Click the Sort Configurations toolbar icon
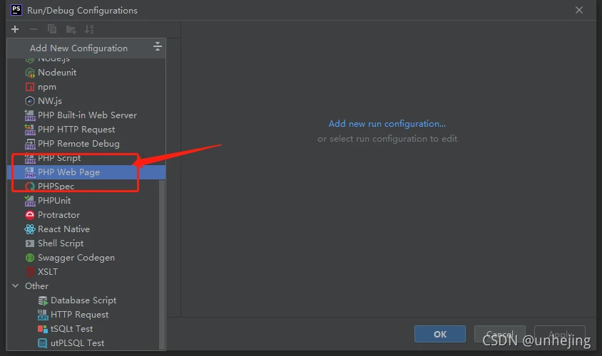Viewport: 602px width, 356px height. pos(89,29)
